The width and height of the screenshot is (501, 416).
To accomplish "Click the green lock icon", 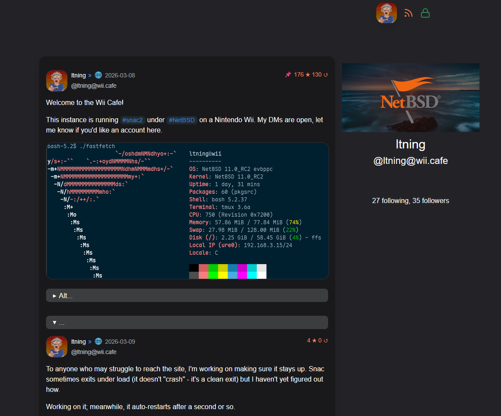I will click(x=425, y=13).
